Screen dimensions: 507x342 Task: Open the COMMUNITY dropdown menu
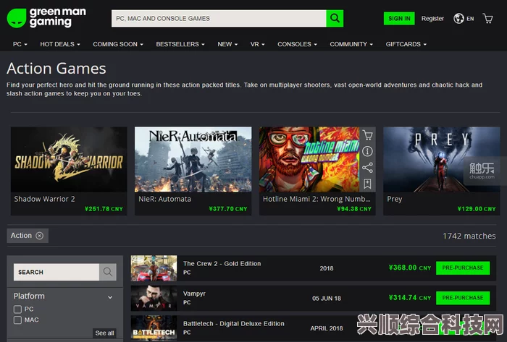coord(351,44)
